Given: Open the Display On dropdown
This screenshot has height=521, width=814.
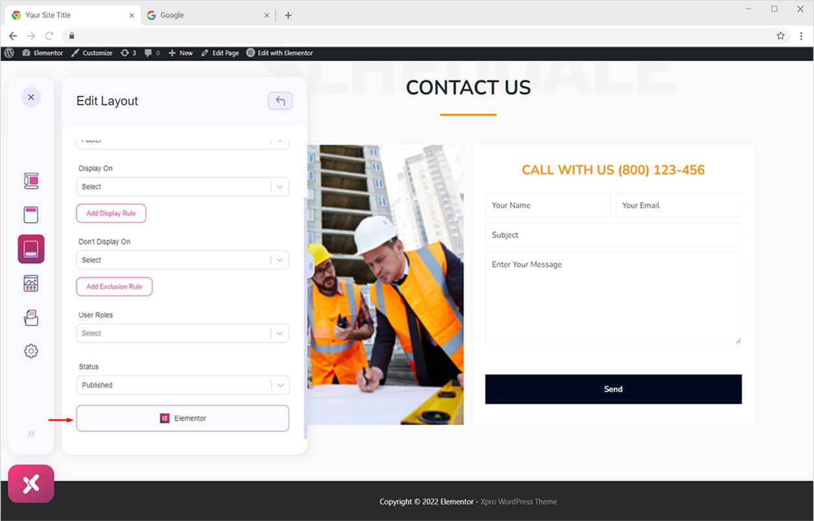Looking at the screenshot, I should [x=183, y=187].
